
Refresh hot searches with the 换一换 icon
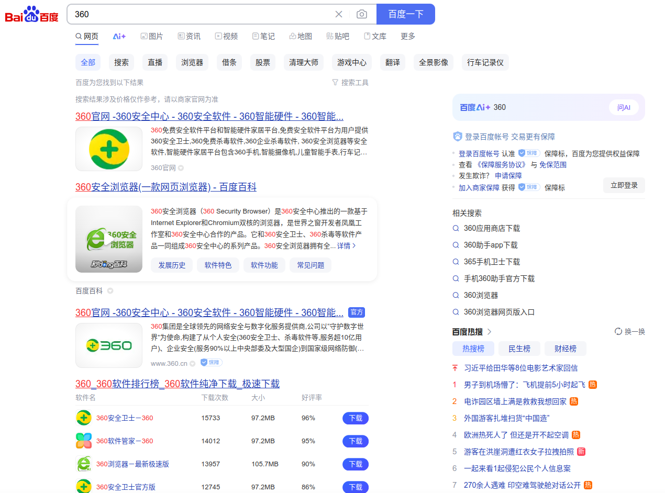point(618,331)
